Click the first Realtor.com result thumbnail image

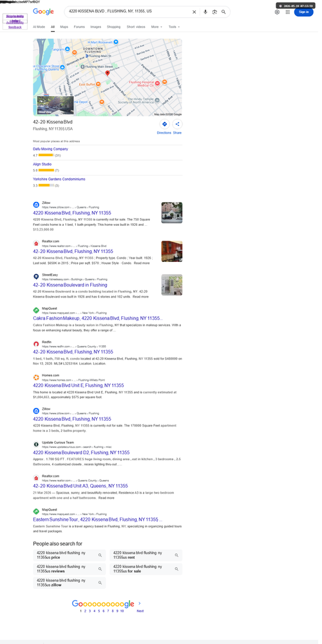[172, 251]
